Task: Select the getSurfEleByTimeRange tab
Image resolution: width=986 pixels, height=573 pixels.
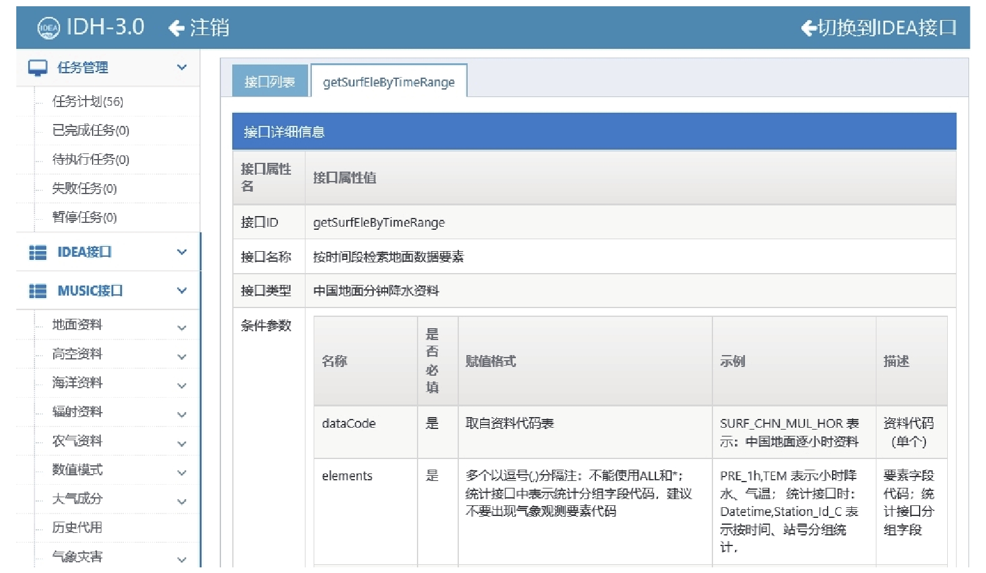Action: 389,81
